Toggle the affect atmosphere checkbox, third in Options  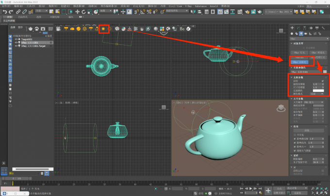click(295, 147)
